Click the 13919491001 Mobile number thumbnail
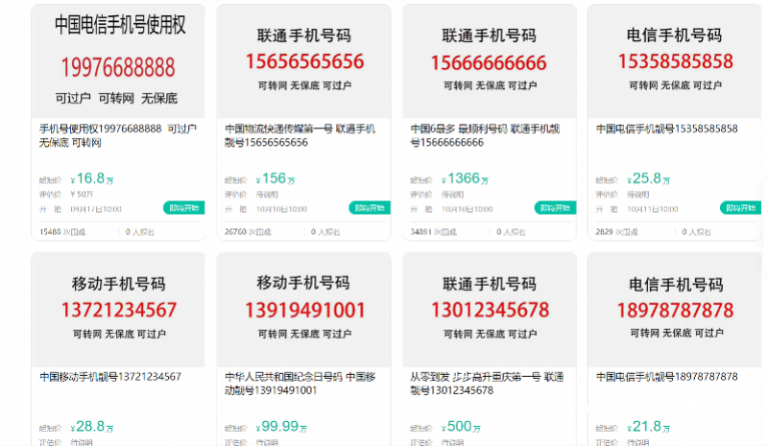The height and width of the screenshot is (446, 768). click(x=303, y=309)
